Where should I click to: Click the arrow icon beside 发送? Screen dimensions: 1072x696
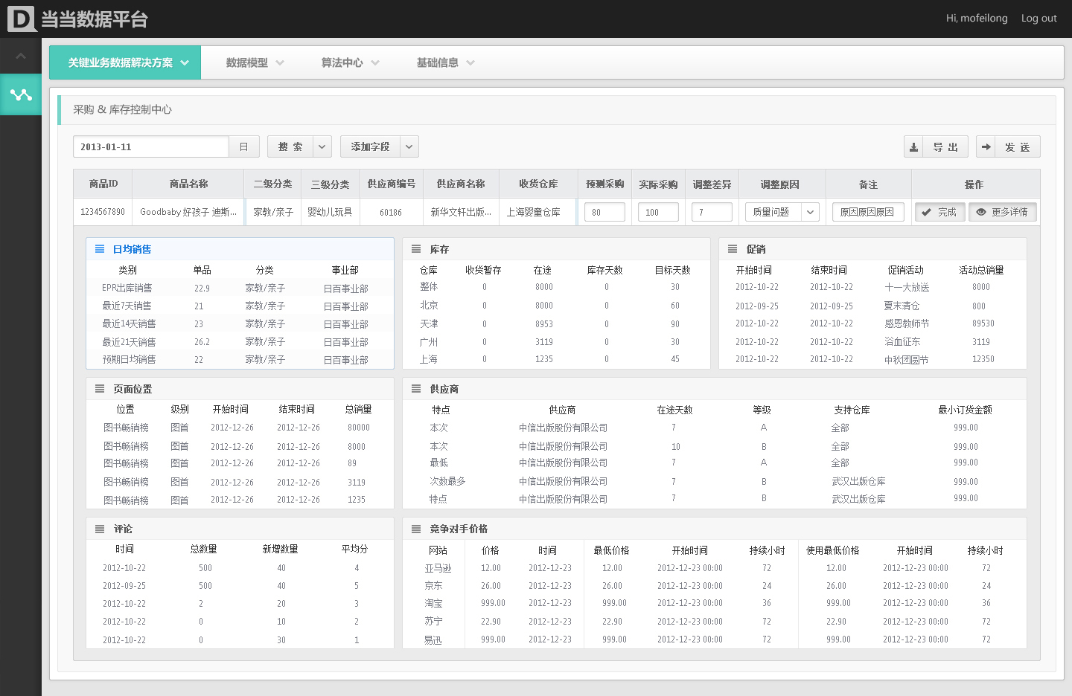986,146
